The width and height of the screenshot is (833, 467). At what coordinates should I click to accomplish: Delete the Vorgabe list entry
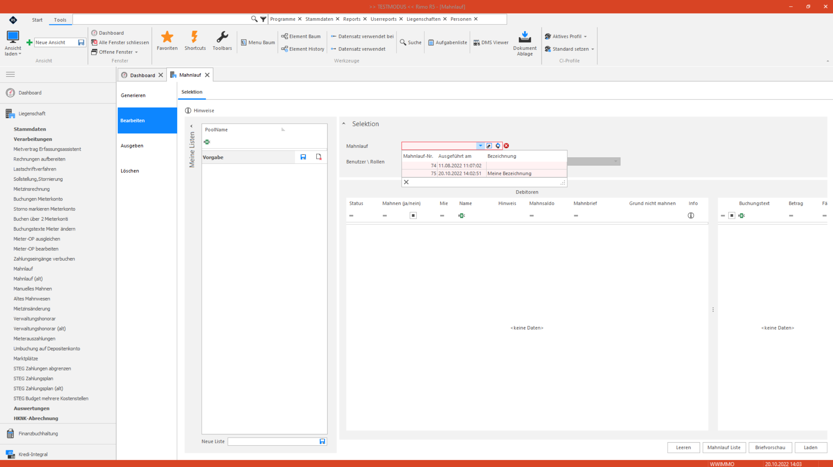pyautogui.click(x=319, y=157)
